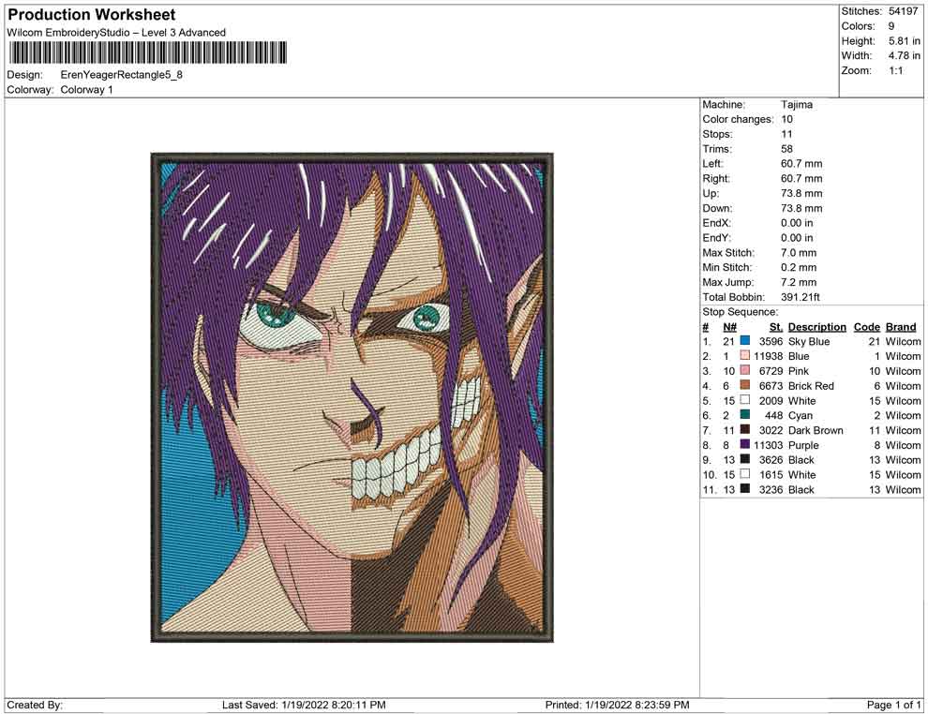Click the Brand column header
This screenshot has height=714, width=928.
[901, 326]
